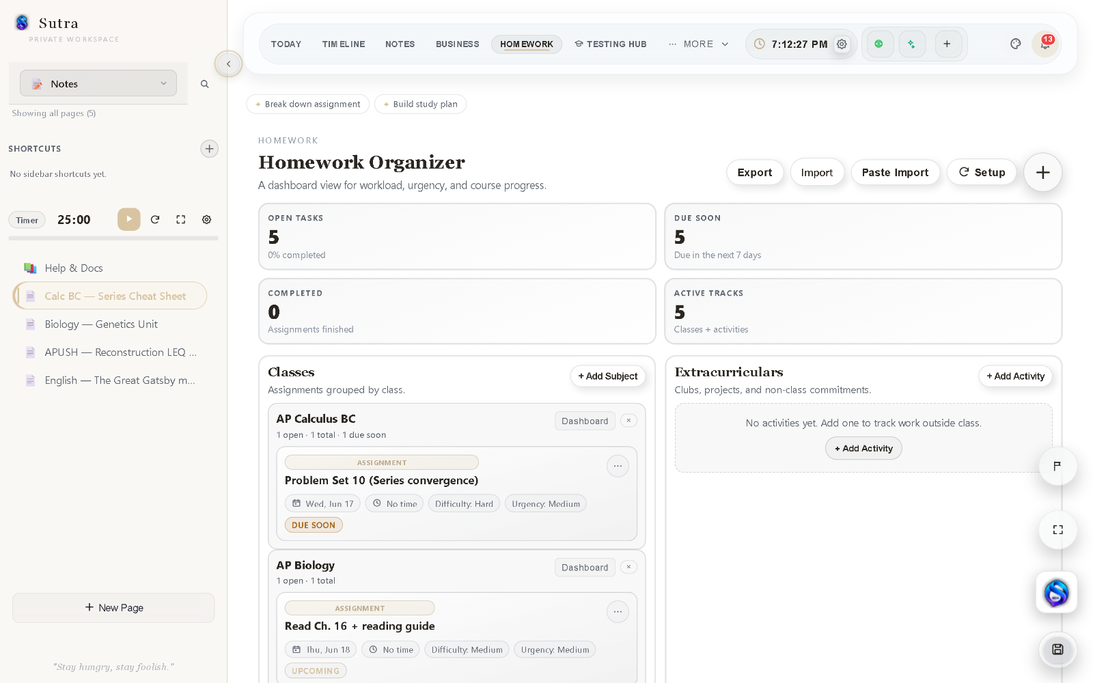
Task: Click the floating fullscreen expand button
Action: (1057, 530)
